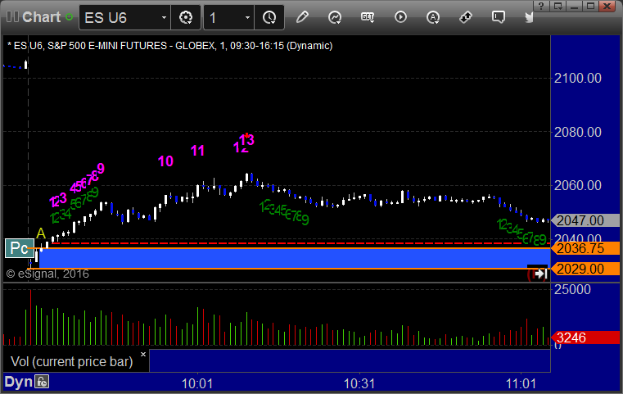Image resolution: width=623 pixels, height=394 pixels.
Task: Toggle the lock icon next to Dyn
Action: click(42, 382)
